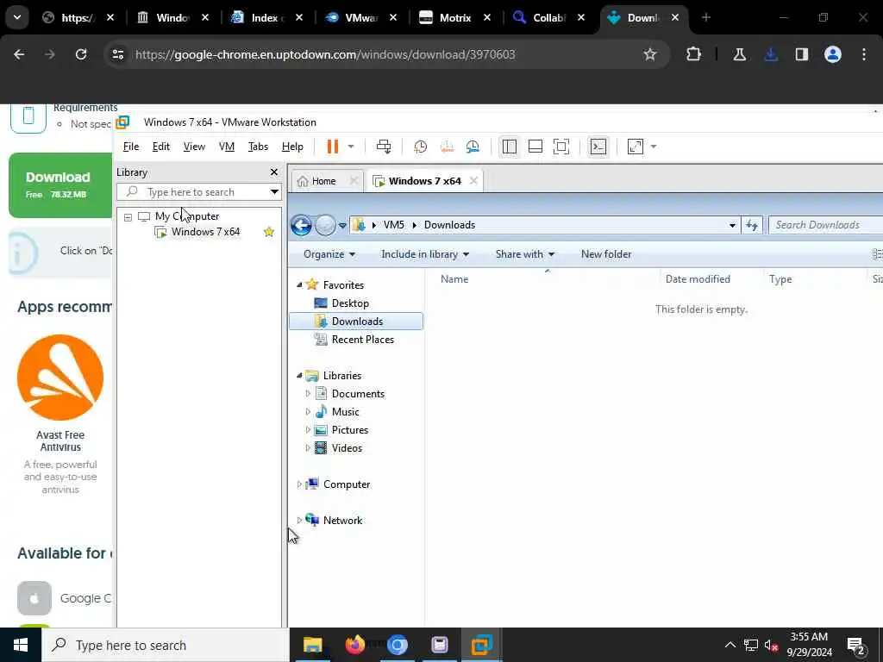The height and width of the screenshot is (662, 883).
Task: Toggle favorite star for Windows 7 x64
Action: tap(269, 232)
